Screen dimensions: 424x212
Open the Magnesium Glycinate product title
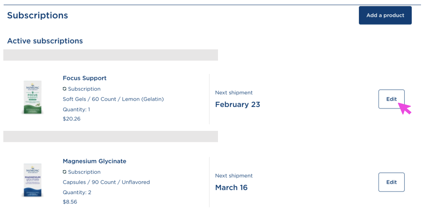(94, 161)
